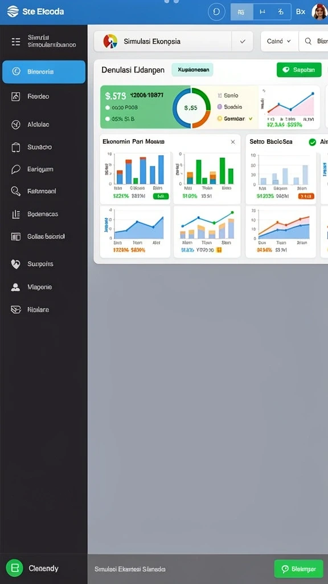The height and width of the screenshot is (584, 328).
Task: Click the Earigumn chat bubble icon
Action: pyautogui.click(x=15, y=169)
